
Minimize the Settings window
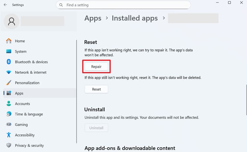217,3
